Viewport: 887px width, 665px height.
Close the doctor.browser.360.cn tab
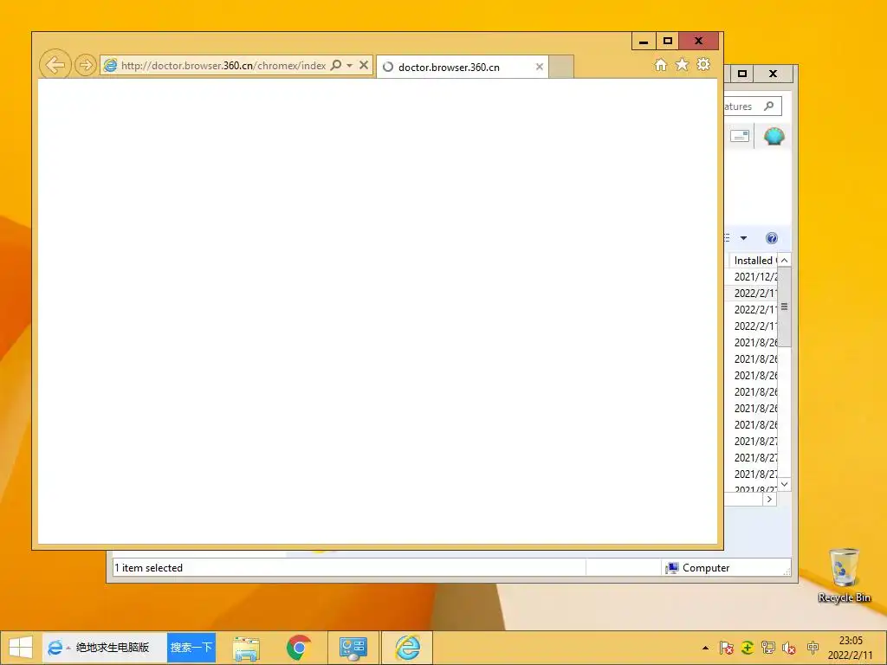tap(540, 67)
